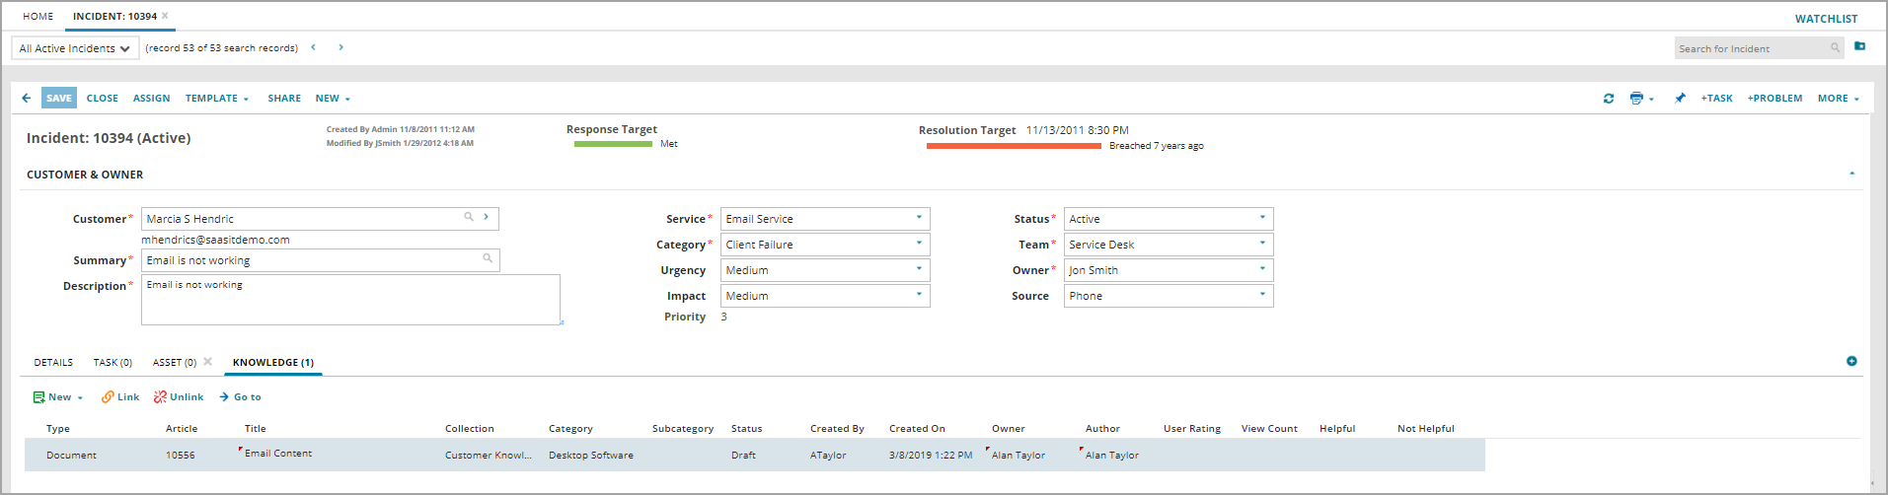Image resolution: width=1888 pixels, height=495 pixels.
Task: Click the blue plus icon to add tab
Action: [x=1851, y=361]
